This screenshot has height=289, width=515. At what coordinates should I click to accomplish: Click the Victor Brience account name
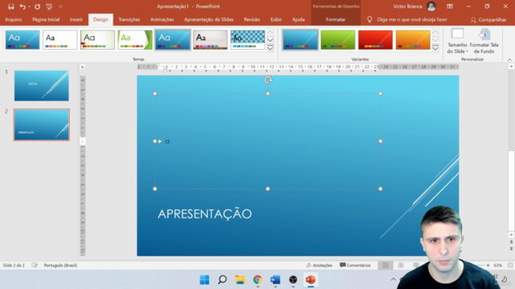coord(408,6)
